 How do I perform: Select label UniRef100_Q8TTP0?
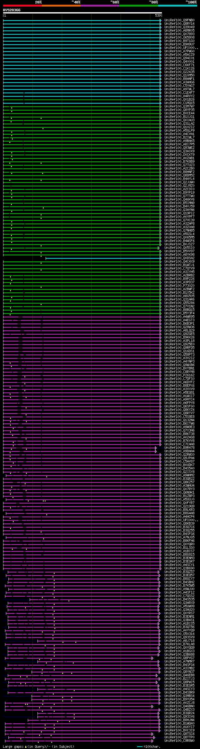pos(179,737)
